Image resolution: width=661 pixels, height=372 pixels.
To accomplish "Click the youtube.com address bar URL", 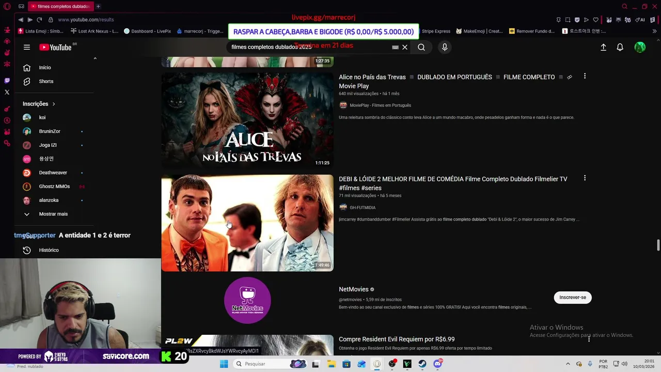I will click(86, 20).
